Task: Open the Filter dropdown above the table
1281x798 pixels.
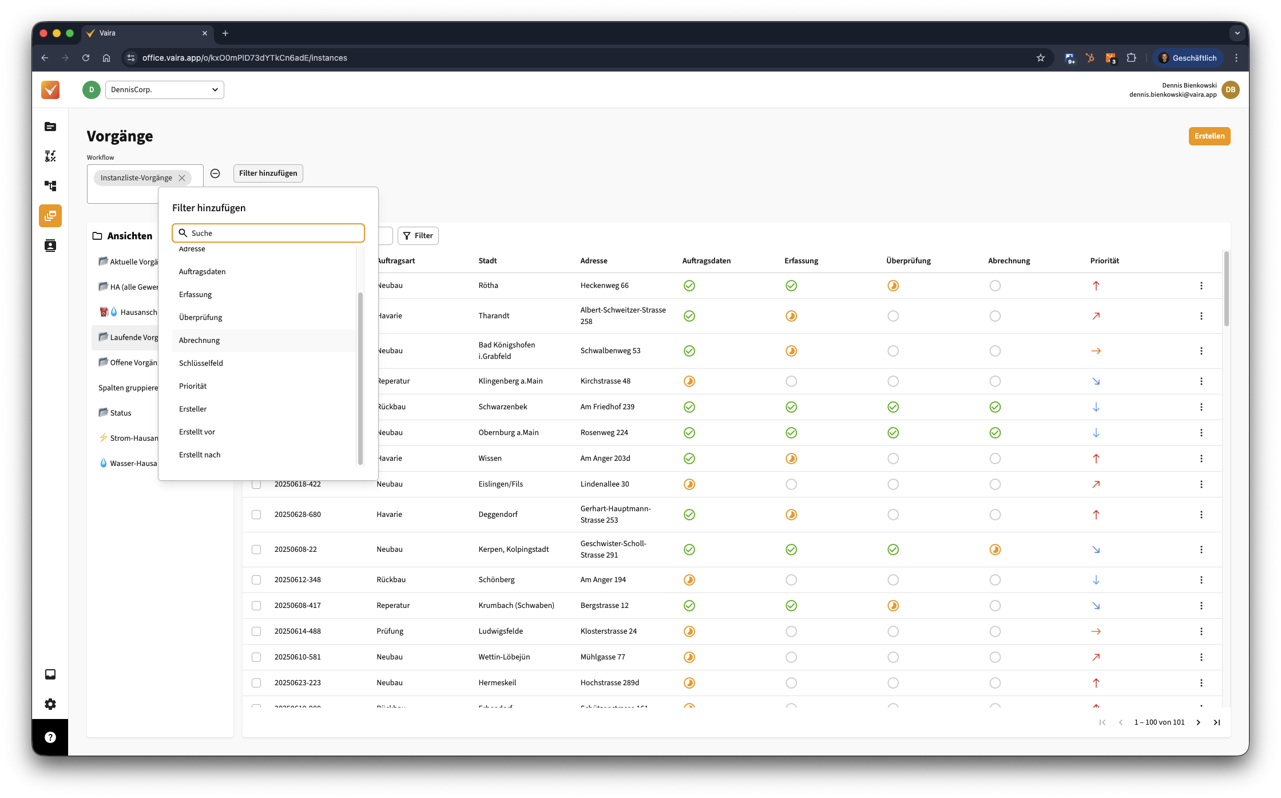Action: point(418,236)
